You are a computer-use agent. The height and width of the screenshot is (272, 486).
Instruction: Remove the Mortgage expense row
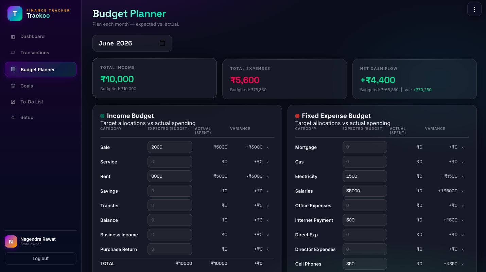[463, 148]
